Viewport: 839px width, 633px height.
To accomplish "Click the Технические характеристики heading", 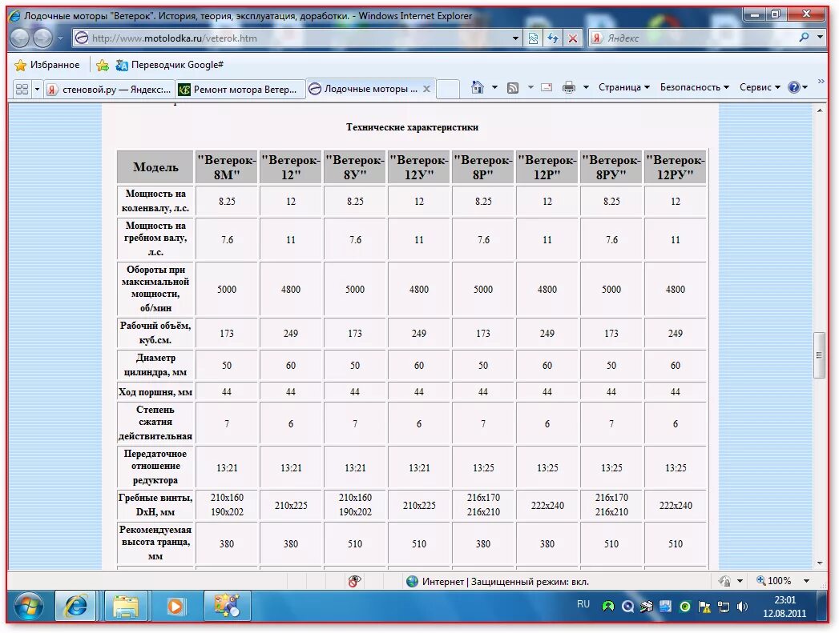I will click(412, 127).
